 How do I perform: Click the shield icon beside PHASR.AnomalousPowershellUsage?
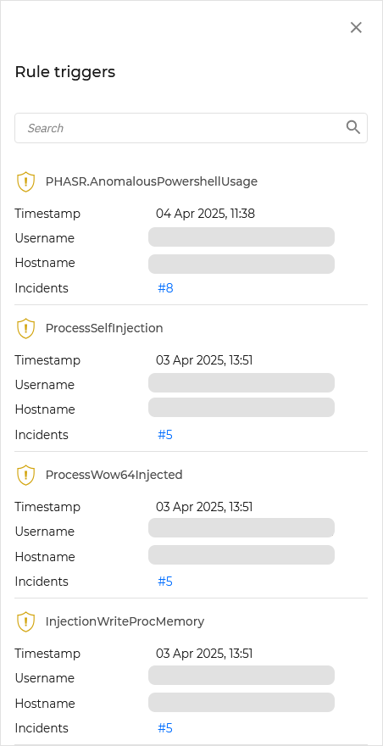pyautogui.click(x=25, y=181)
